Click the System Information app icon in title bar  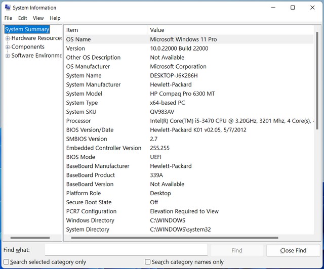click(8, 8)
